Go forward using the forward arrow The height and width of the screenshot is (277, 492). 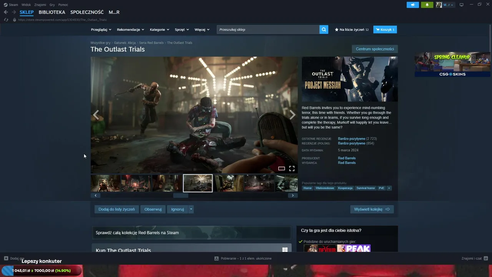pos(14,12)
